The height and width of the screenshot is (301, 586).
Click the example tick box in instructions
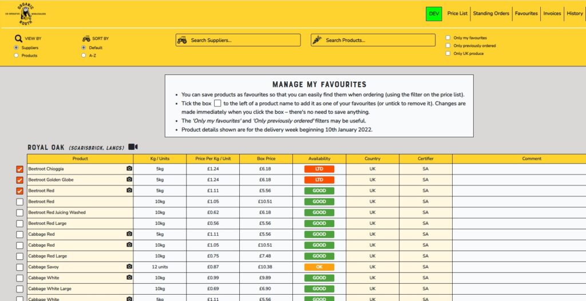tap(217, 103)
